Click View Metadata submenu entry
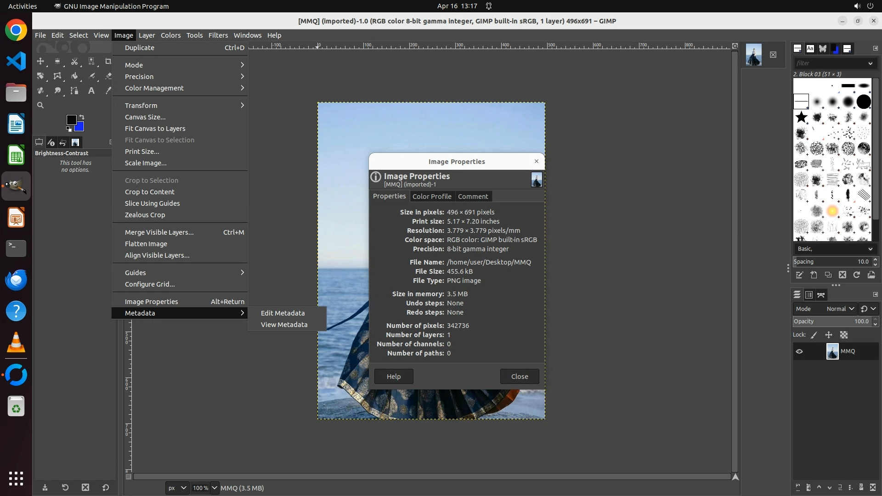 (x=284, y=325)
